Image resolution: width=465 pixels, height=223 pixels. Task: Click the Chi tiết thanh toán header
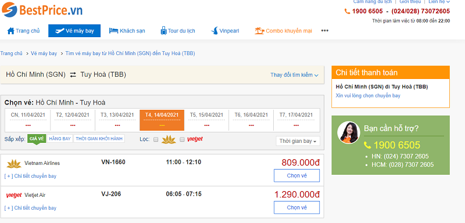click(x=391, y=73)
